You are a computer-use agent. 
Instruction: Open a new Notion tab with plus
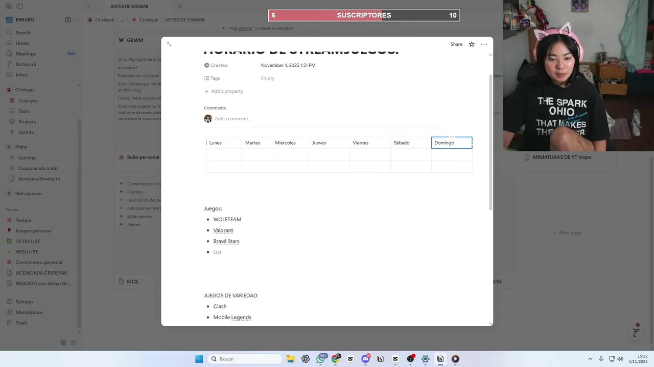[180, 6]
